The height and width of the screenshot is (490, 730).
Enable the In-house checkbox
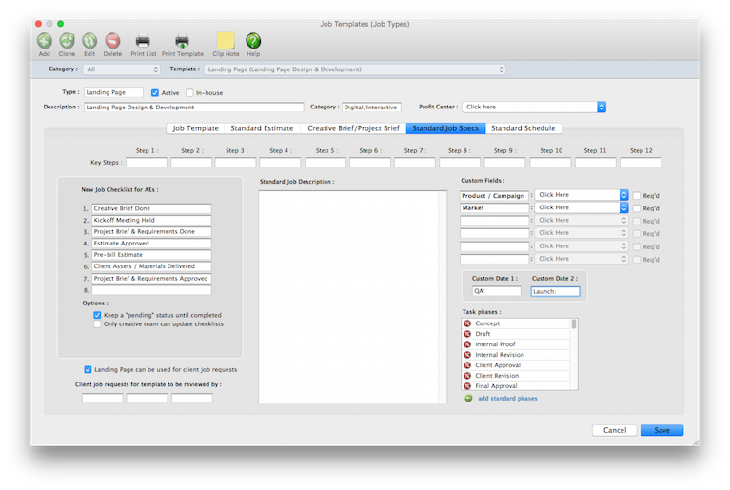[x=189, y=93]
